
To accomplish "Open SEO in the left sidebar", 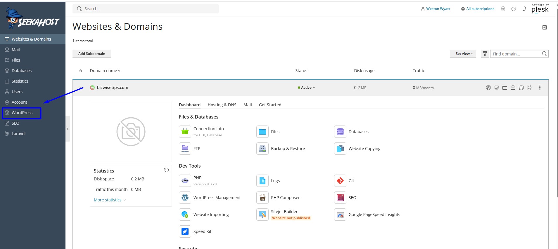I will point(33,123).
